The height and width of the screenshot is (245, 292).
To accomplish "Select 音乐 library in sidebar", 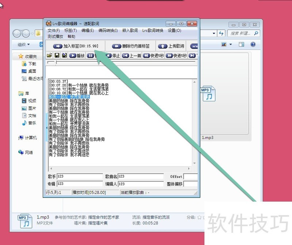I will [29, 123].
